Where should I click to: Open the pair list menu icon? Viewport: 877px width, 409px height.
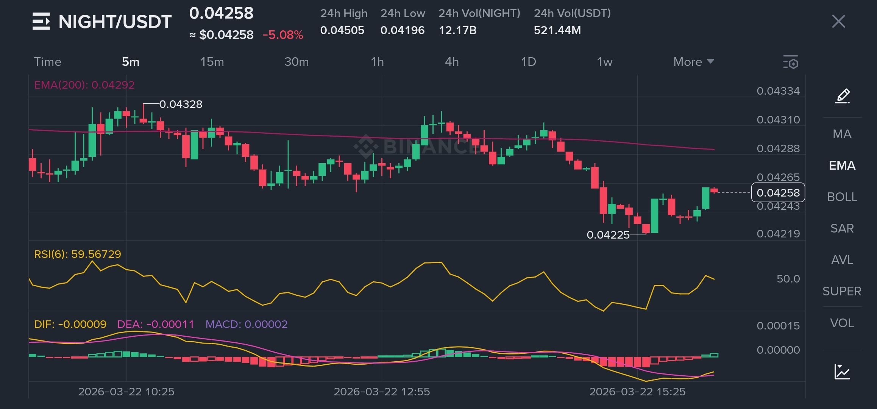[x=41, y=21]
